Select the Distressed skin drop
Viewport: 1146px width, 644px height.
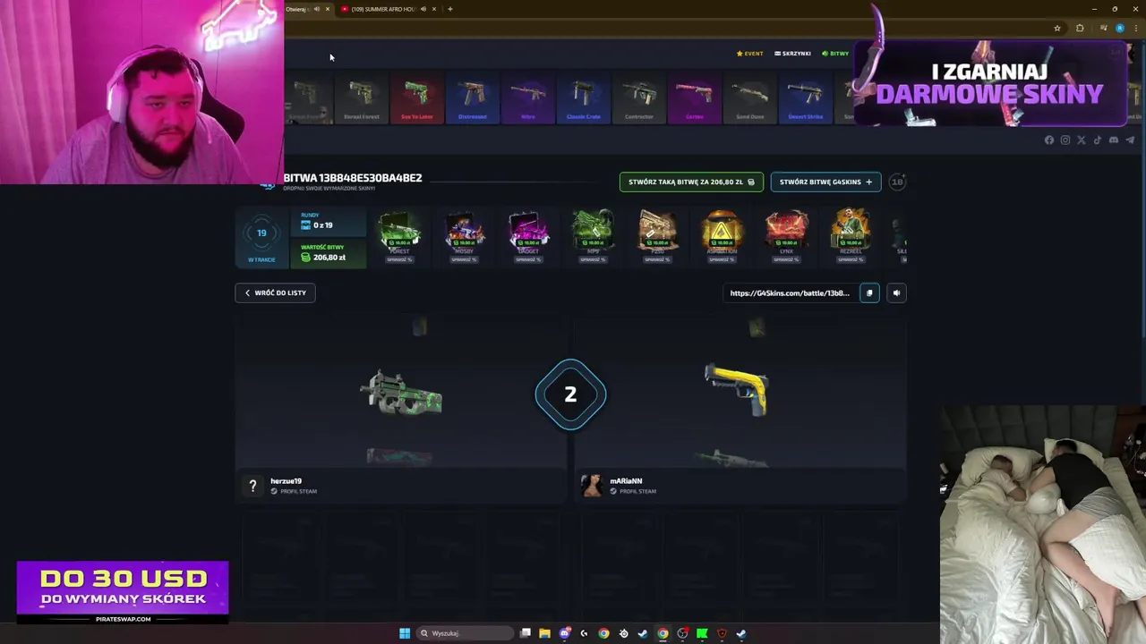[473, 98]
